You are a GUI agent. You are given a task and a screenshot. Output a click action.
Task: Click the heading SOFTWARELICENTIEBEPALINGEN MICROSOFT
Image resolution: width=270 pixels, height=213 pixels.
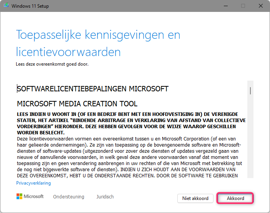(93, 89)
